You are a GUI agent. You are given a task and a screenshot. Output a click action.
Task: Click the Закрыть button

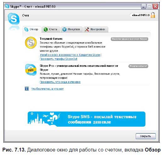(x=145, y=136)
